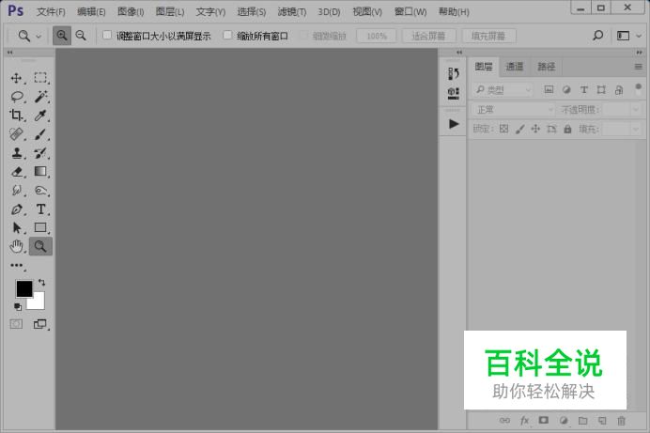Viewport: 650px width, 433px height.
Task: Open the blend mode 正常 dropdown
Action: [513, 110]
